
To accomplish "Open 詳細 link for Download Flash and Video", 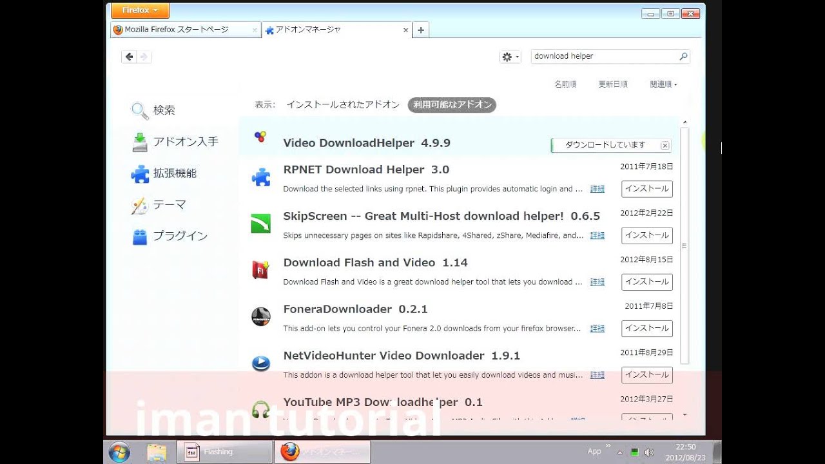I will coord(597,282).
